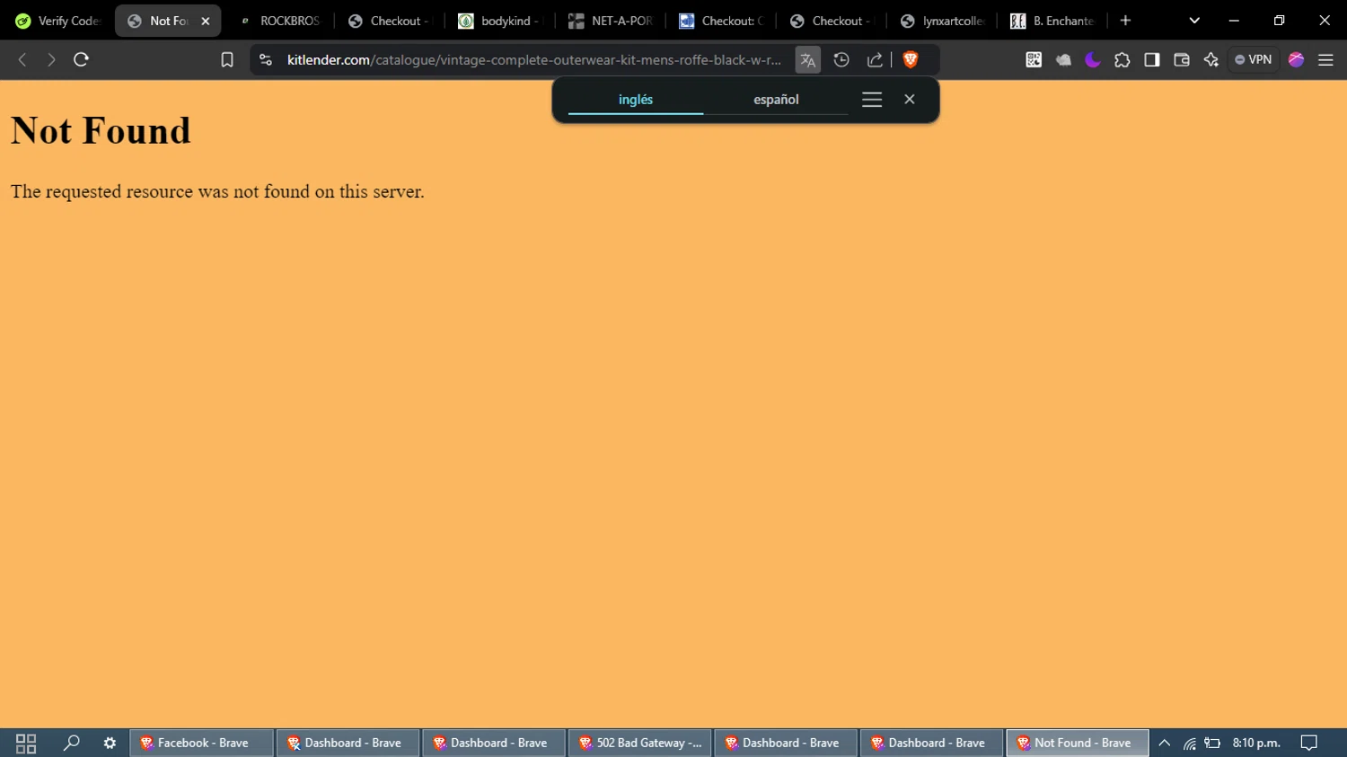
Task: Switch to Facebook - Brave taskbar window
Action: tap(201, 743)
